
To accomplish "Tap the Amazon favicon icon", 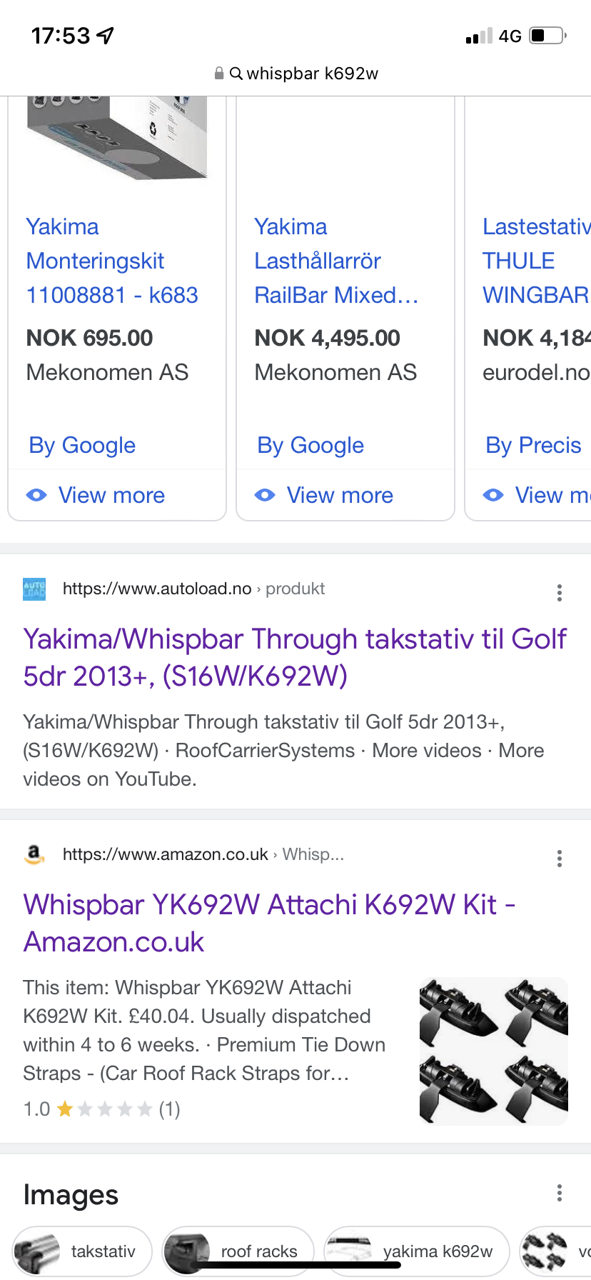I will pyautogui.click(x=34, y=854).
